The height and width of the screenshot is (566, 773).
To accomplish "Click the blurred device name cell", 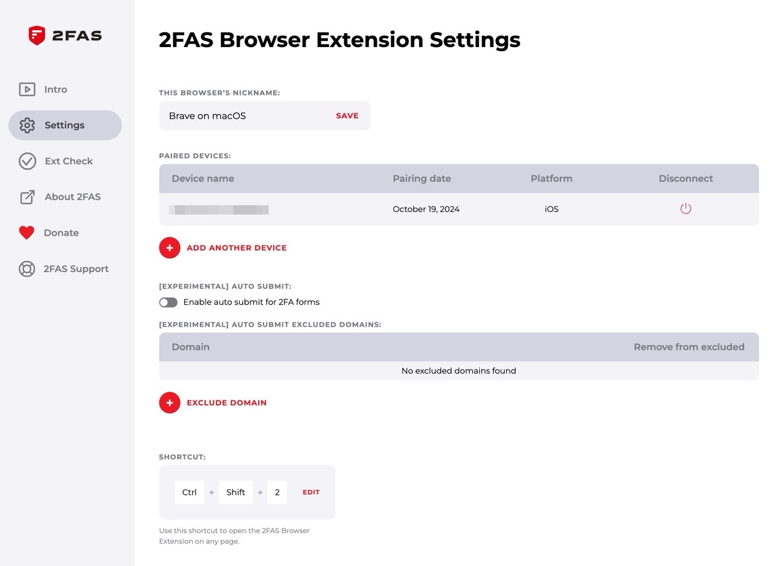I will click(x=219, y=209).
